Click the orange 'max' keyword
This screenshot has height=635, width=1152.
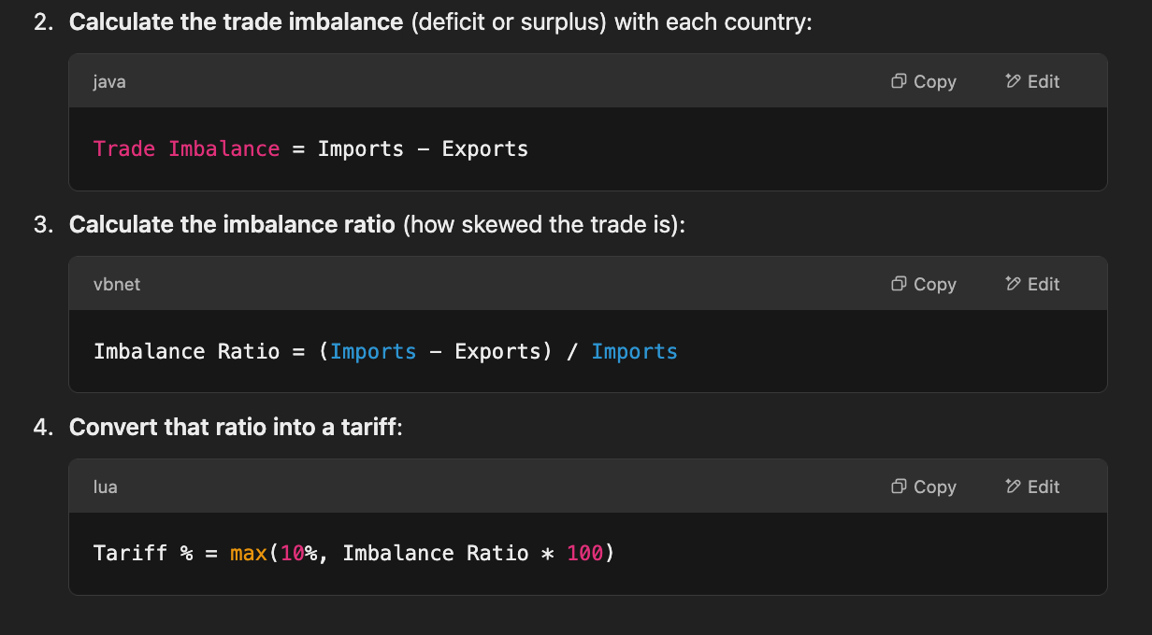(x=249, y=553)
